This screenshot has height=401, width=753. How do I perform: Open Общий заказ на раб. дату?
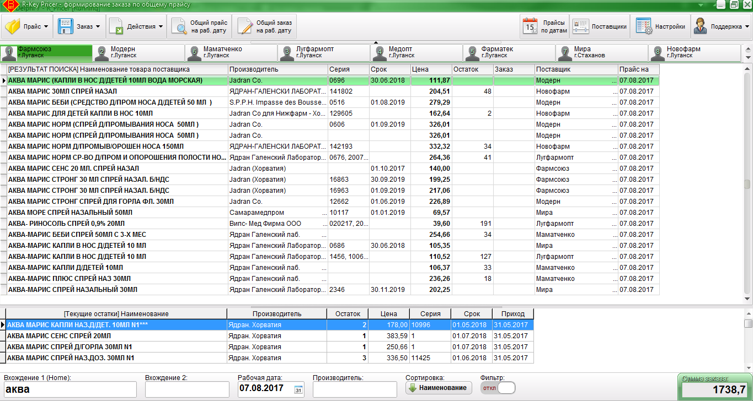point(265,26)
